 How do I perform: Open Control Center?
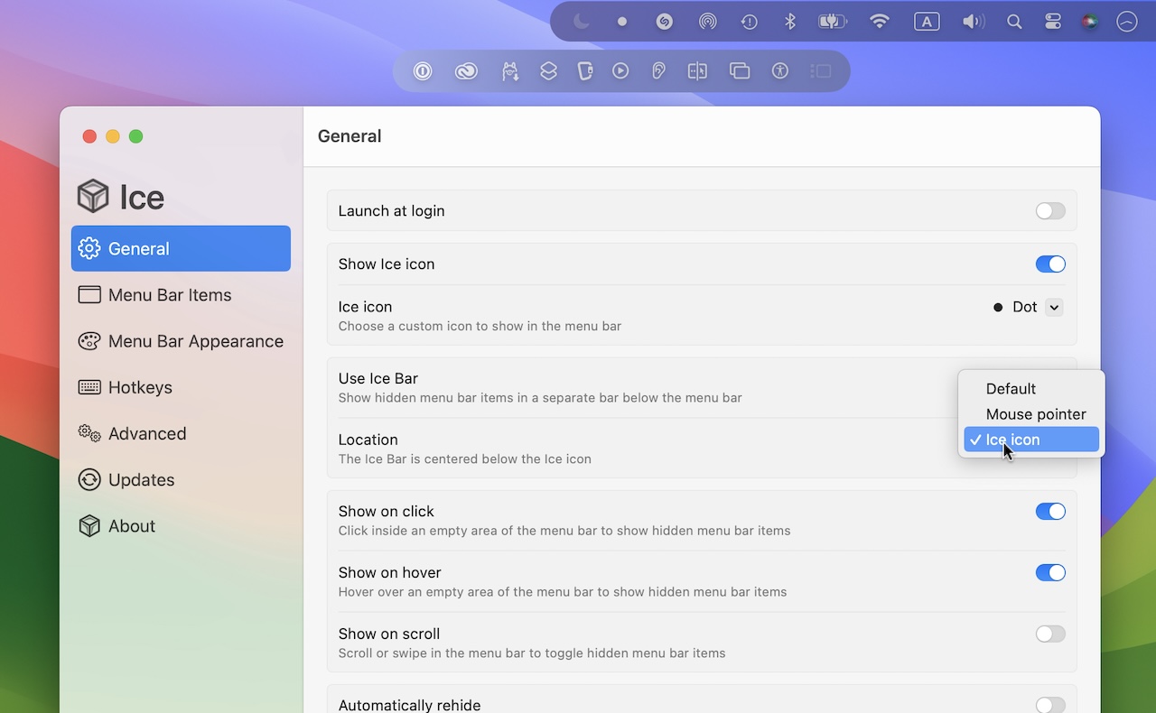1053,22
